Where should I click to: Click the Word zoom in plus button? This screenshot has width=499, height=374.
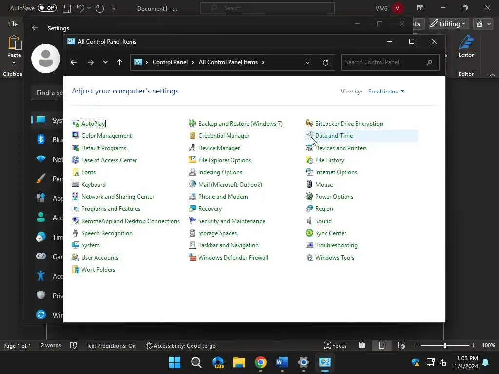click(x=473, y=345)
